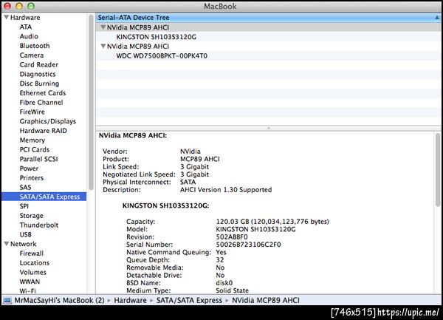Select the WDC WD7500BPKT-00PK4T0 device row
The image size is (443, 320).
(269, 55)
